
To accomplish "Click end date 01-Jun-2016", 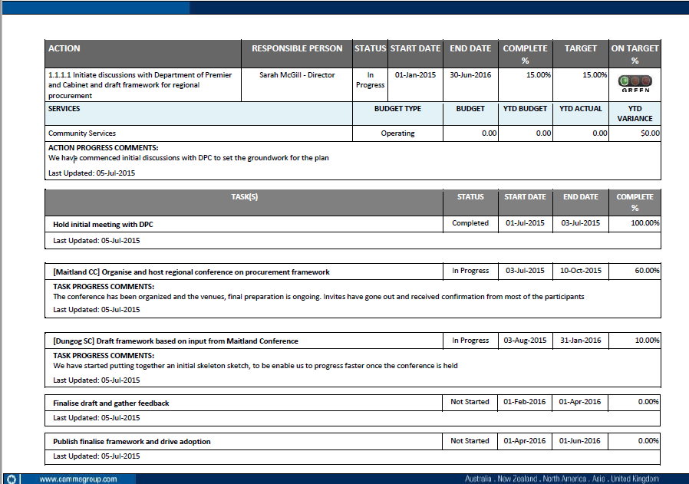I will tap(579, 441).
